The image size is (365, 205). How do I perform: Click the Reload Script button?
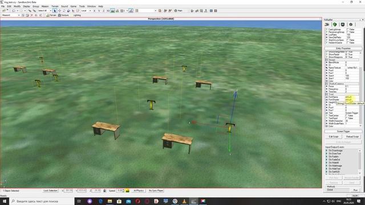click(352, 137)
